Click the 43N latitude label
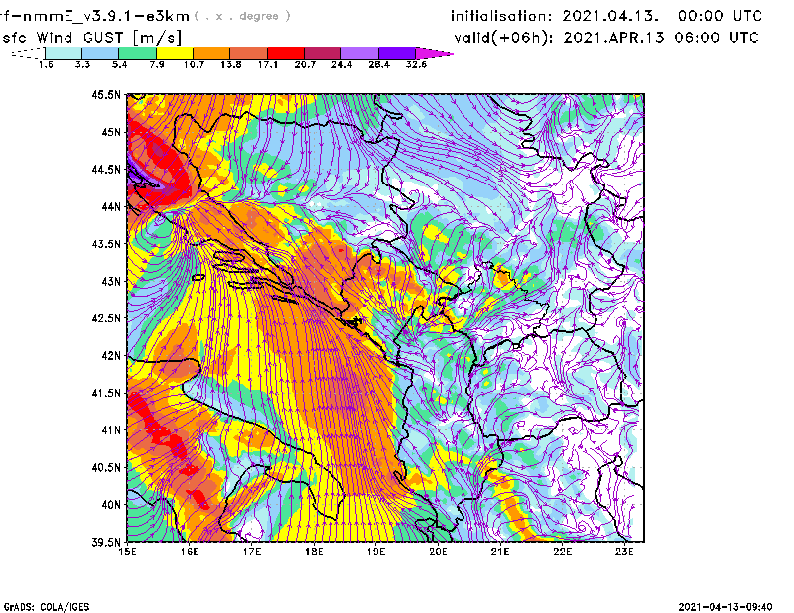This screenshot has width=794, height=613. (x=111, y=281)
